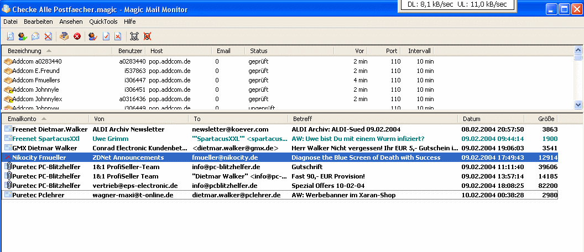This screenshot has height=252, width=584.
Task: Select the ALDI Archiv Newsletter message
Action: point(128,129)
